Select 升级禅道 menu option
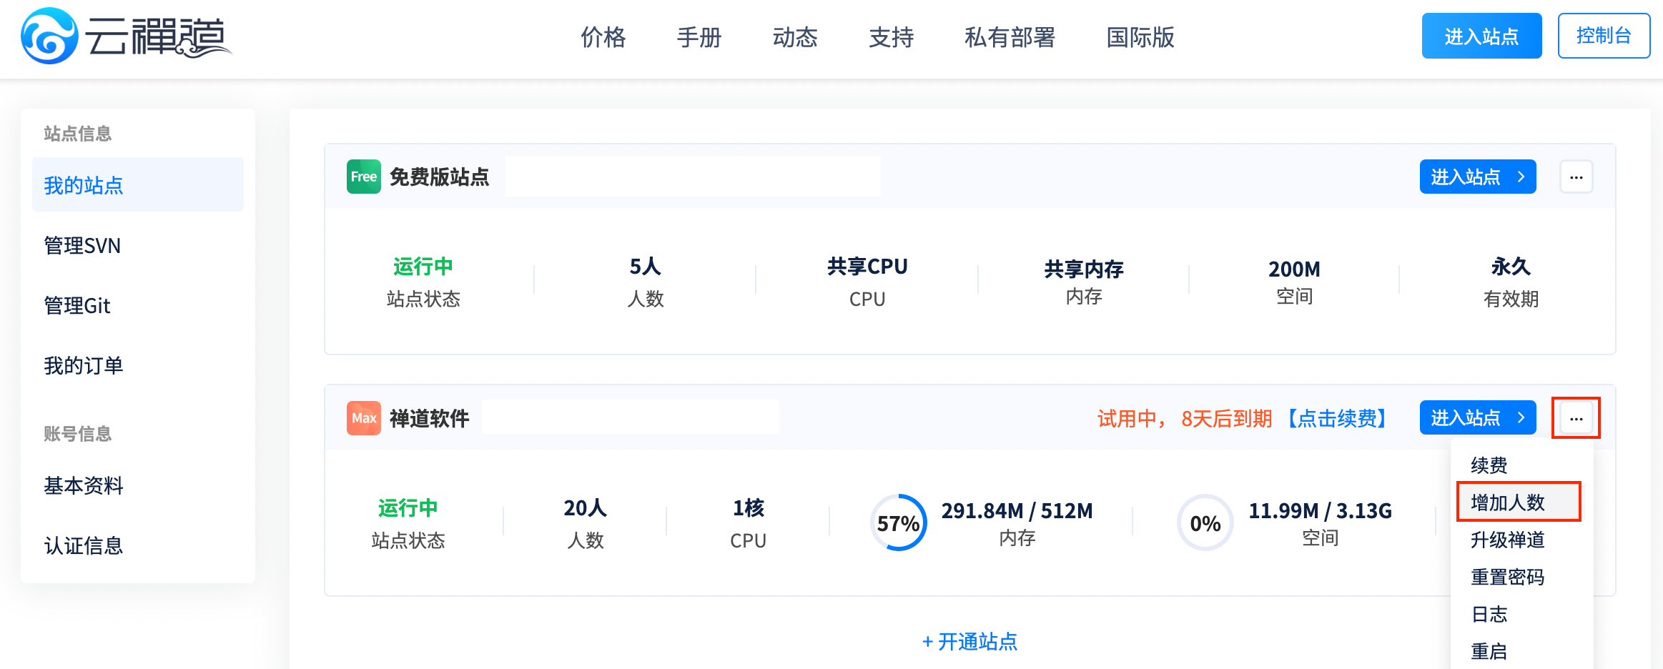The image size is (1663, 669). coord(1508,540)
